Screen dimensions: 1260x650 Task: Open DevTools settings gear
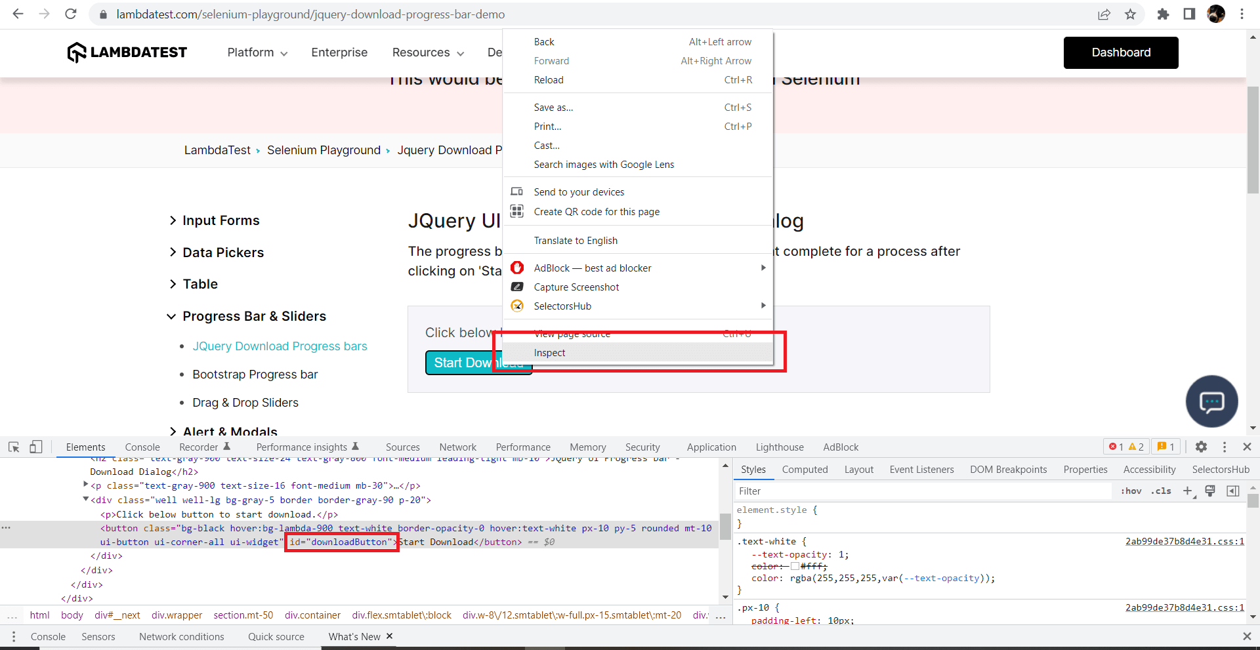click(1201, 447)
